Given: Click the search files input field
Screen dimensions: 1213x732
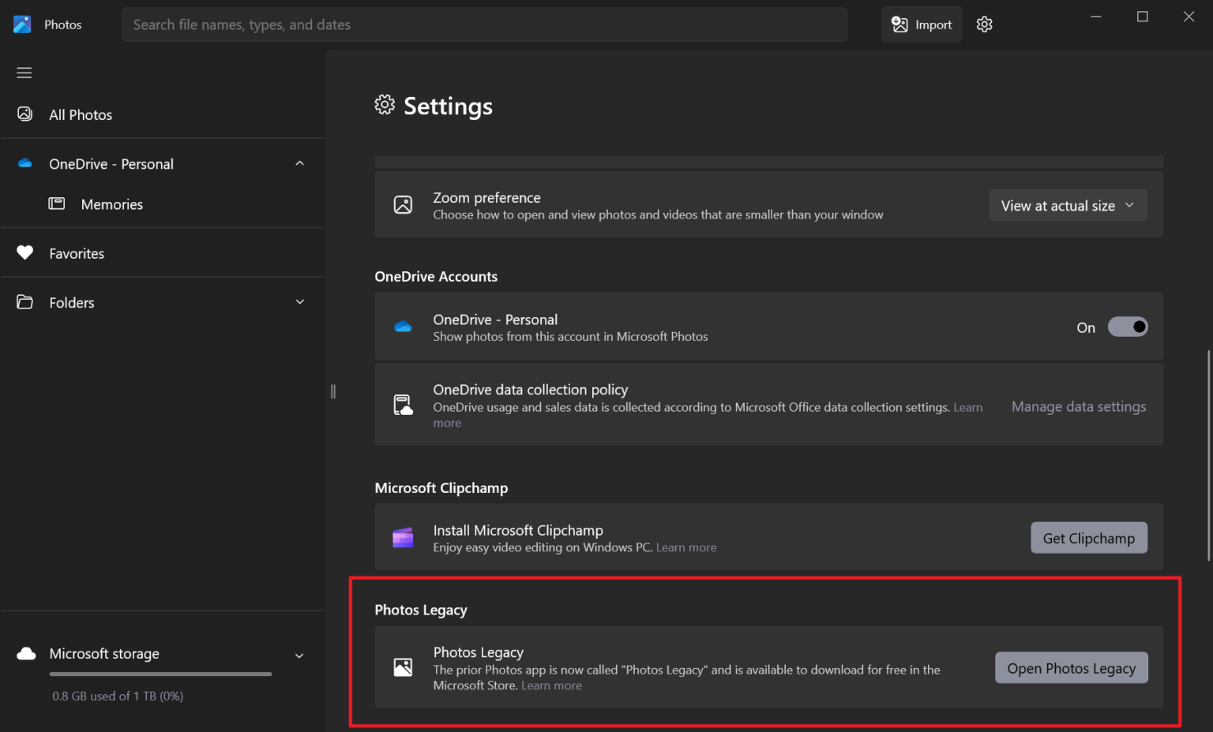Looking at the screenshot, I should tap(484, 24).
